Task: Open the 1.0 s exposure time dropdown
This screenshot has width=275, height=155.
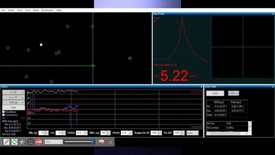Action: coord(53,142)
